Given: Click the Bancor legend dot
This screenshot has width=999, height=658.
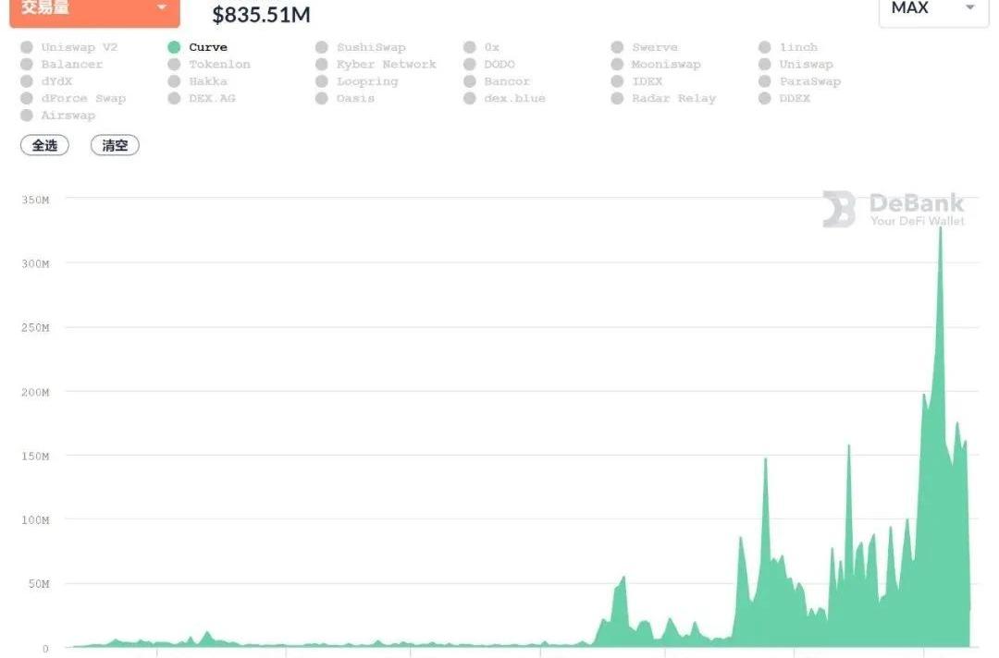Looking at the screenshot, I should 470,81.
